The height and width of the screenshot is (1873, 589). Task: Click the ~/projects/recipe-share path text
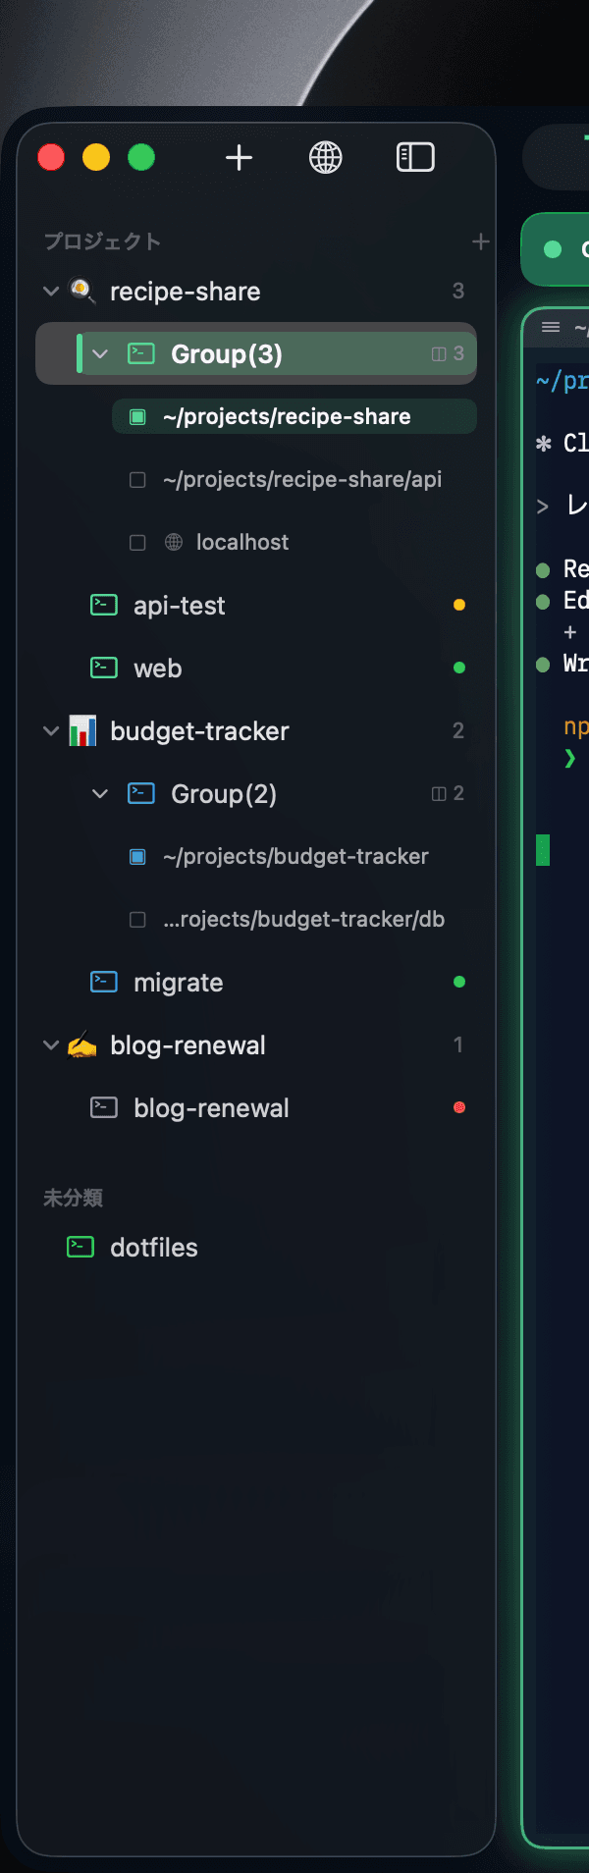[287, 416]
